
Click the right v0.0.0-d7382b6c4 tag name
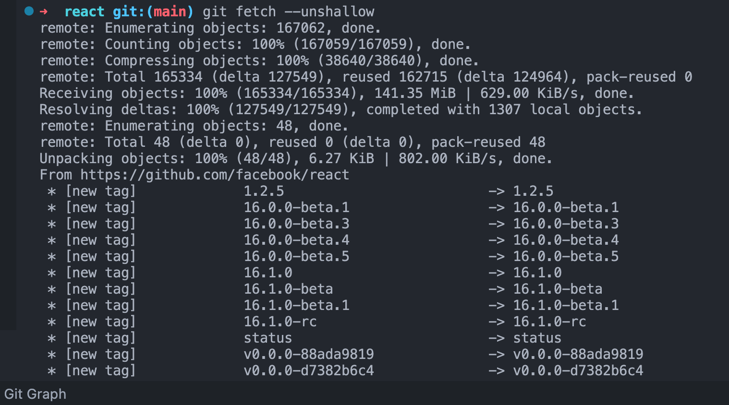click(578, 370)
